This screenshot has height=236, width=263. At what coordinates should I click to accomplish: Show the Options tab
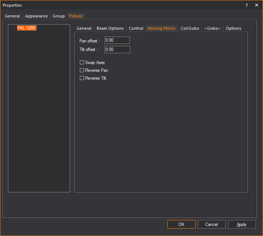[x=234, y=28]
